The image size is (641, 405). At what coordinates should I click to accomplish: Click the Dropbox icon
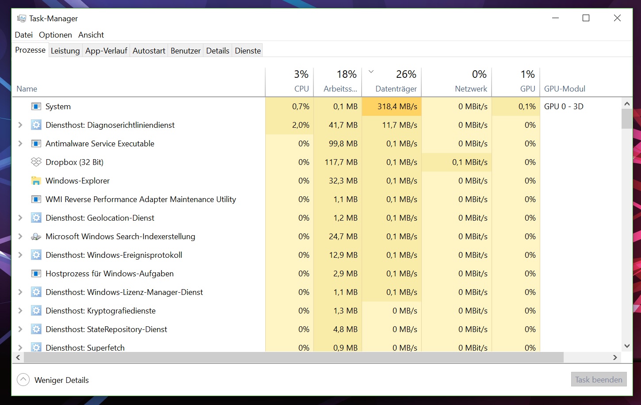tap(36, 162)
